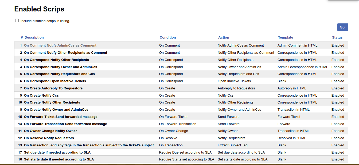Image resolution: width=359 pixels, height=165 pixels.
Task: Open 'On Forward Transaction Send forwarded message' scrip
Action: pos(65,124)
